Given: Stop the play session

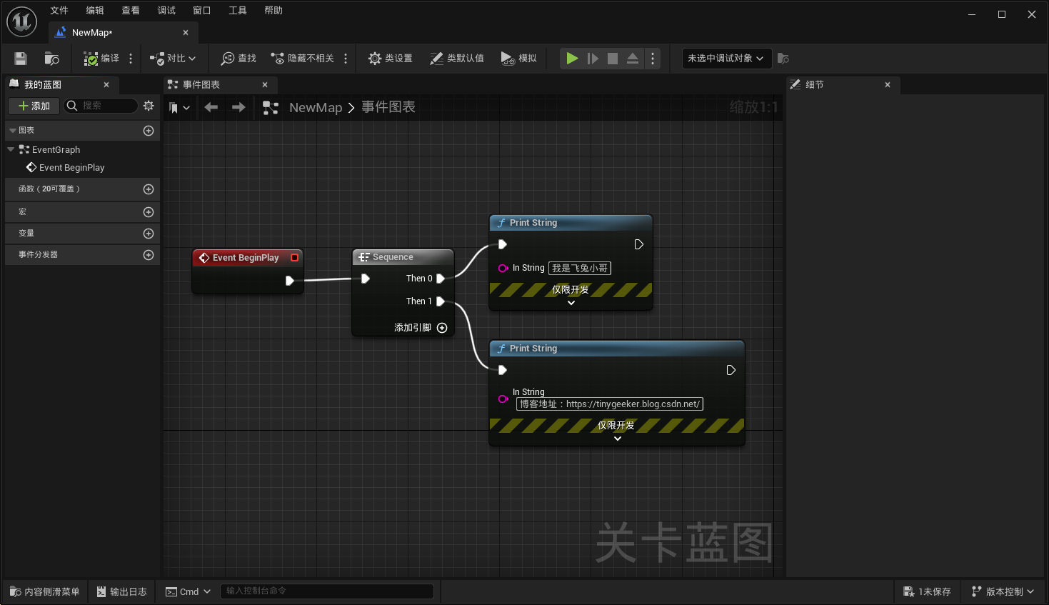Looking at the screenshot, I should coord(613,59).
